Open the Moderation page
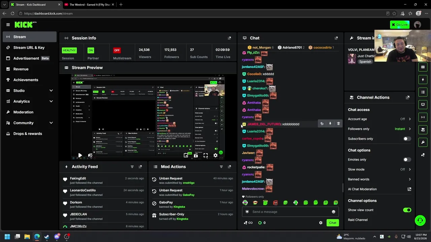Viewport: 431px width, 242px height. click(30, 112)
